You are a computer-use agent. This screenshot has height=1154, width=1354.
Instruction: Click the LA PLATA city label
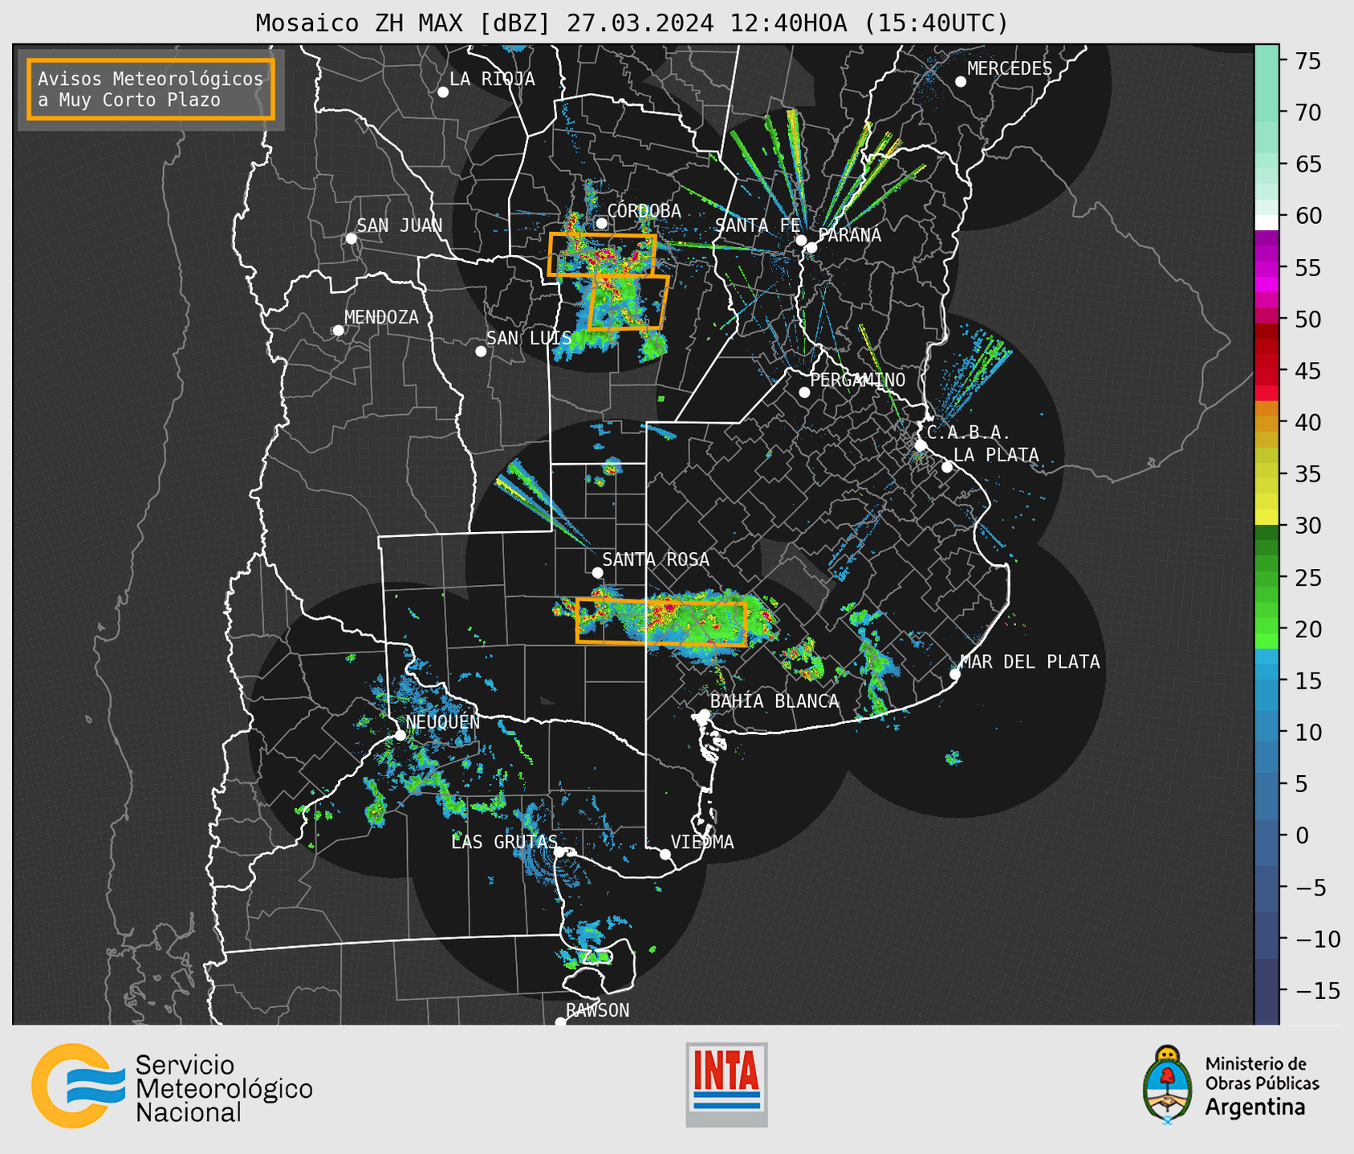click(x=996, y=455)
